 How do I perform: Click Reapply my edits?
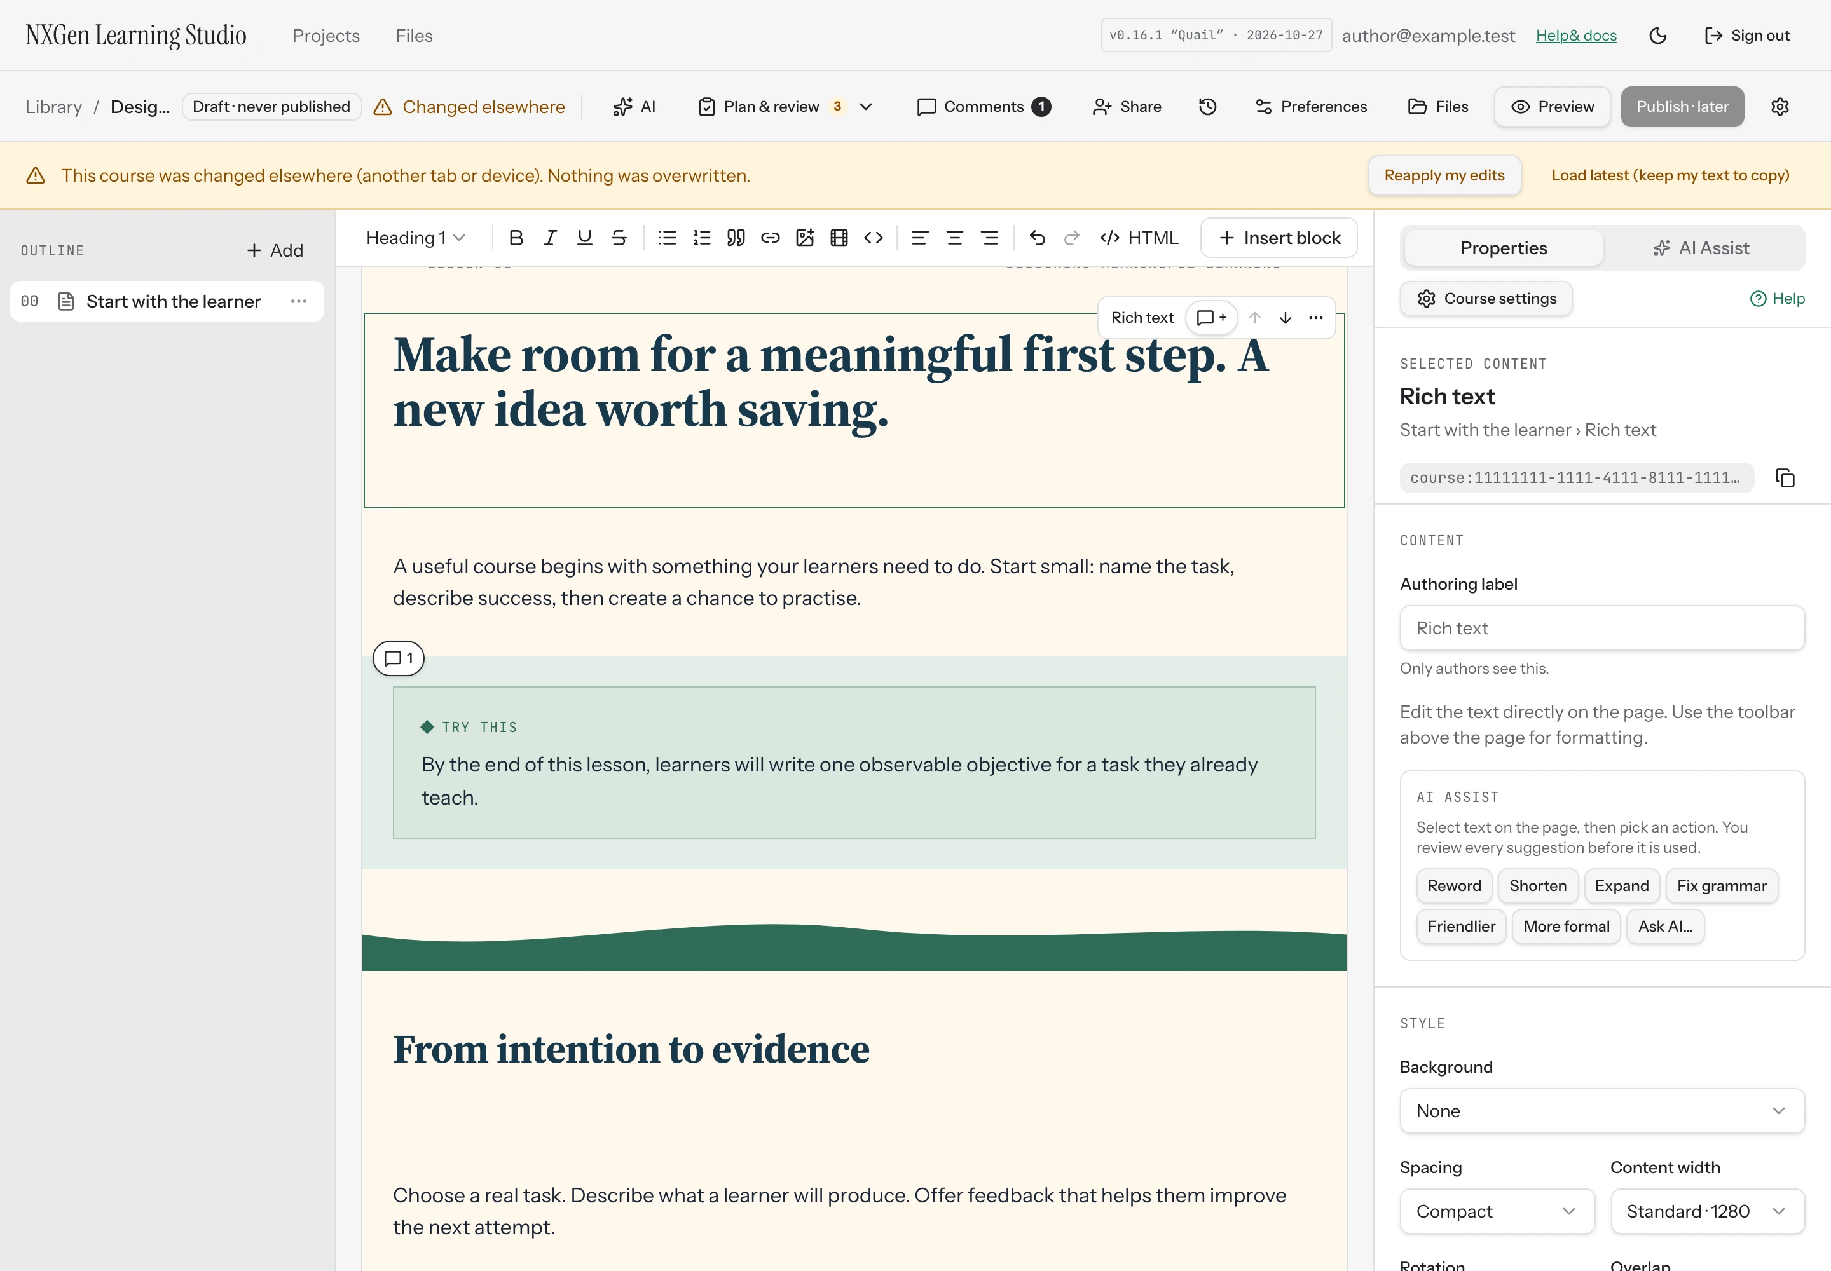(x=1444, y=176)
